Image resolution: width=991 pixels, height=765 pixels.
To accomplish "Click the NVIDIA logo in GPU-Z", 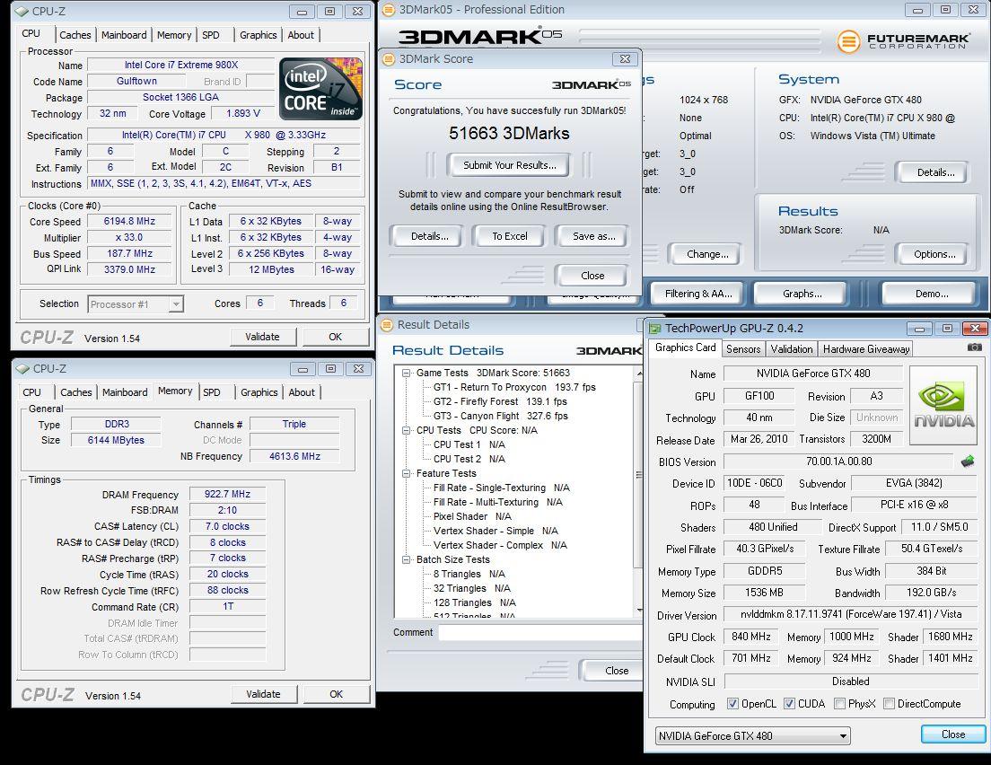I will click(x=943, y=406).
